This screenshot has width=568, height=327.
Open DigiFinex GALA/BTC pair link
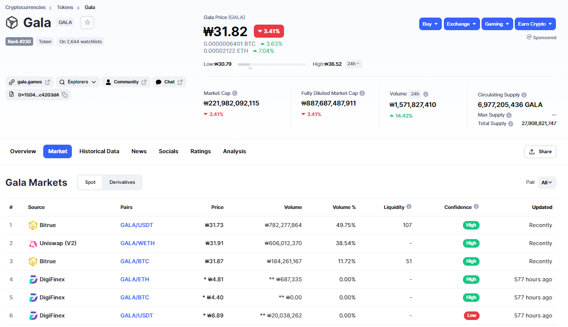point(135,298)
